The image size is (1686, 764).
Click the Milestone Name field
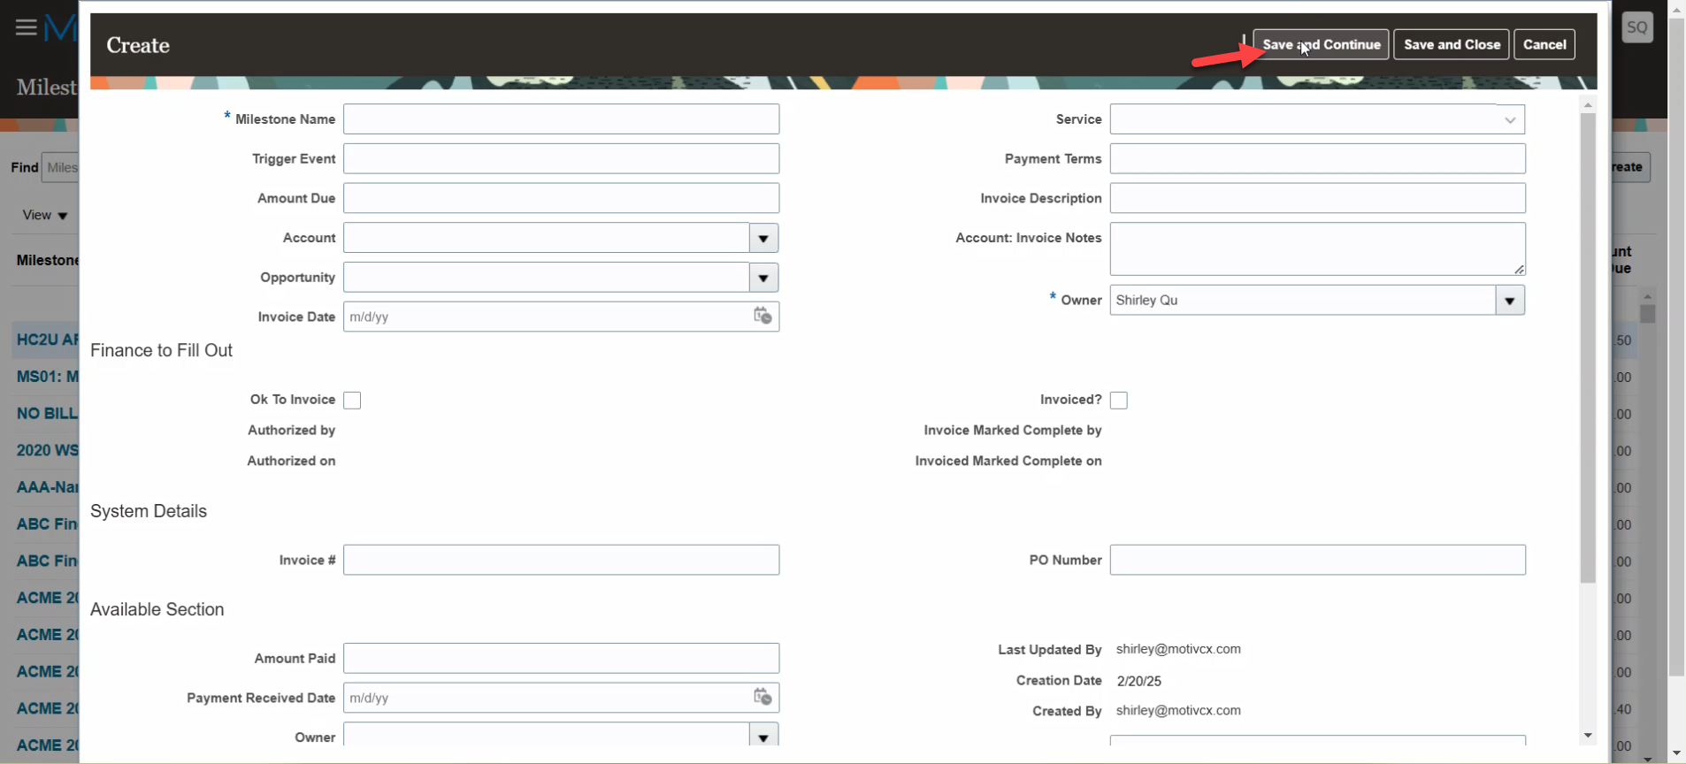click(x=561, y=119)
